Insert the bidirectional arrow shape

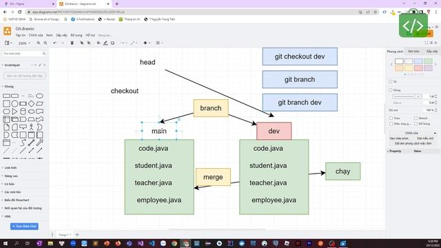click(31, 143)
